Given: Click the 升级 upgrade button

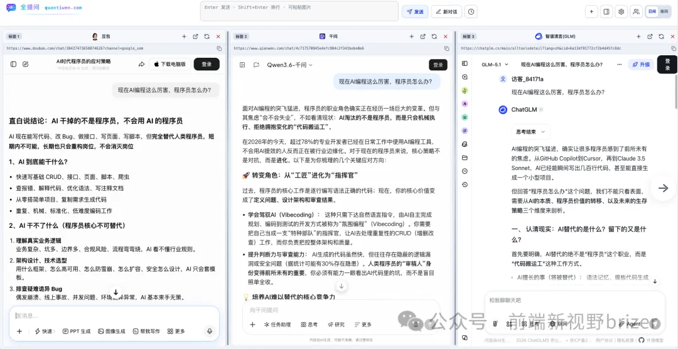Looking at the screenshot, I should click(x=641, y=65).
